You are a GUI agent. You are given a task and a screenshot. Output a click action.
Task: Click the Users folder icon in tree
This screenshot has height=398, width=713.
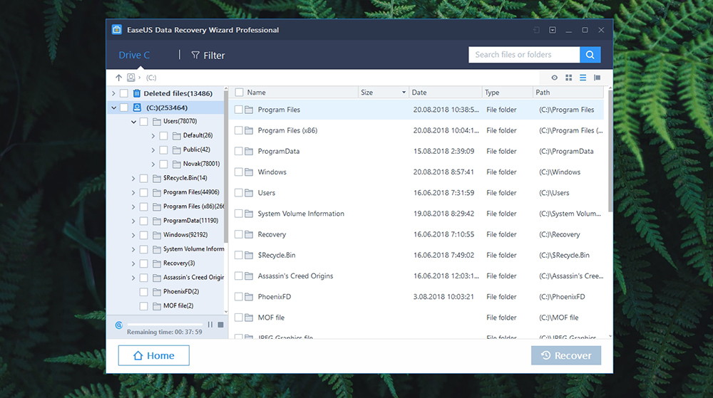tap(157, 122)
